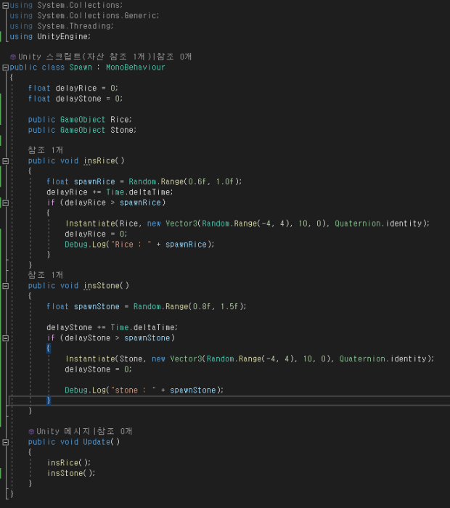This screenshot has width=450, height=508.
Task: Show 참조 0개 references above Spawn class
Action: click(x=175, y=57)
